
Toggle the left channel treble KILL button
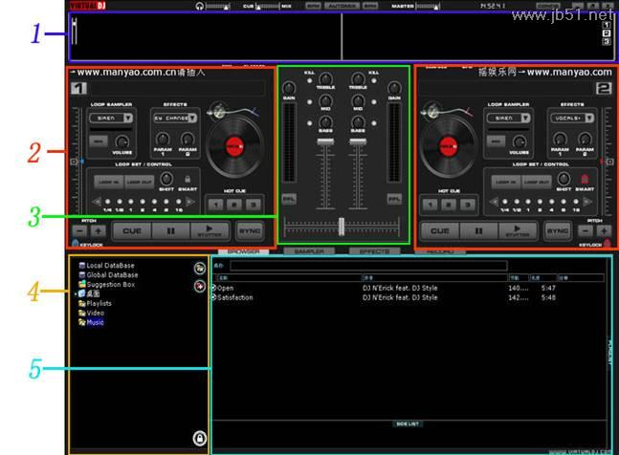click(310, 80)
